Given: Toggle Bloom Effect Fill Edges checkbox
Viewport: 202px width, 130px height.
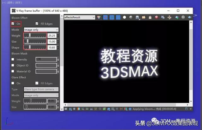Looking at the screenshot, I should [x=37, y=24].
